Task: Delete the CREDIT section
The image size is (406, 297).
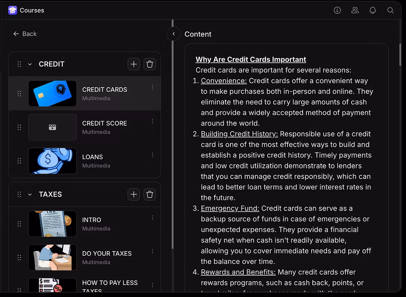Action: tap(150, 64)
